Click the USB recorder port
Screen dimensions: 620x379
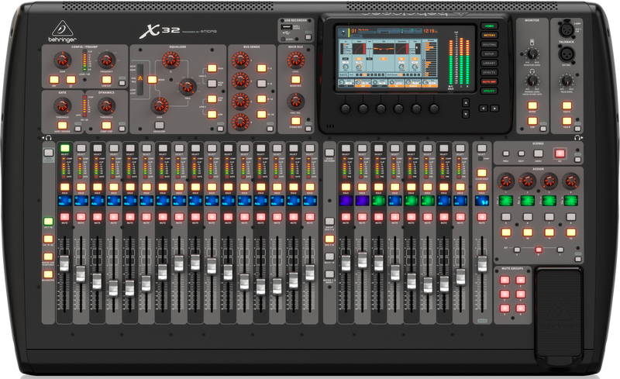(x=287, y=28)
